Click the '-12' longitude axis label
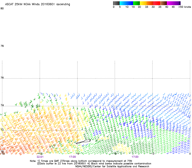Image resolution: width=192 pixels, height=168 pixels. pos(40,154)
